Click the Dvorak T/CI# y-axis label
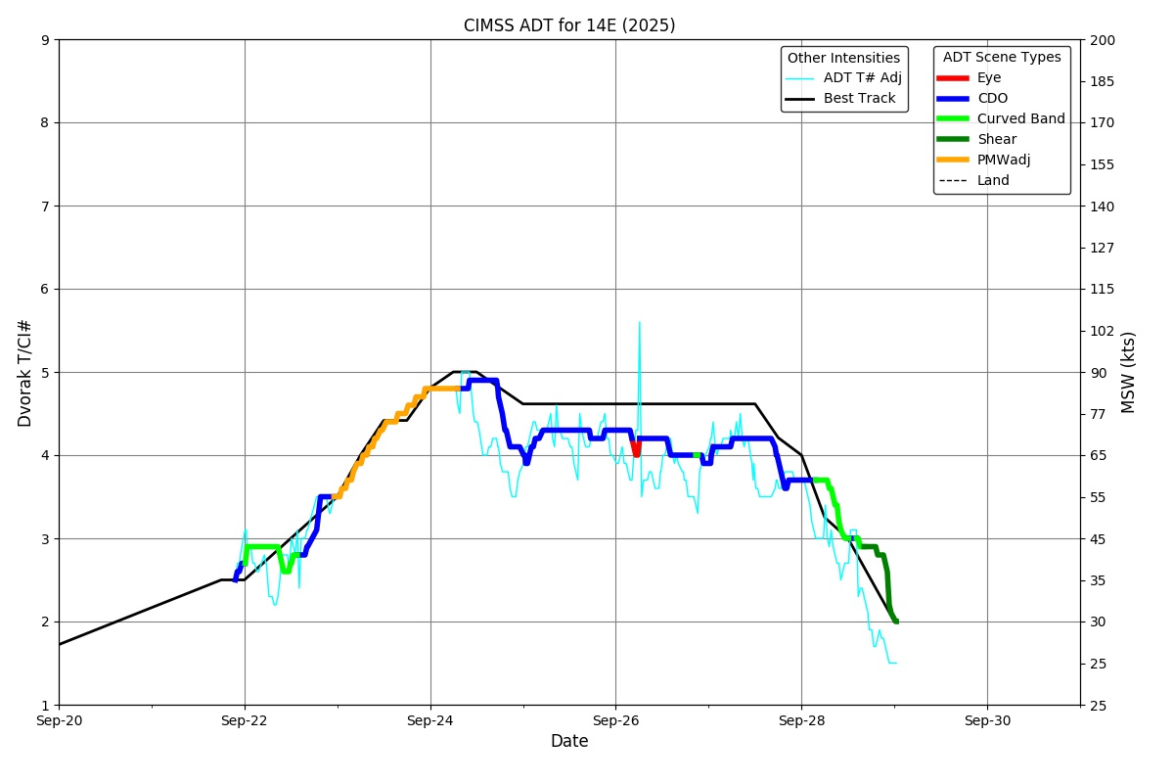 pos(25,373)
